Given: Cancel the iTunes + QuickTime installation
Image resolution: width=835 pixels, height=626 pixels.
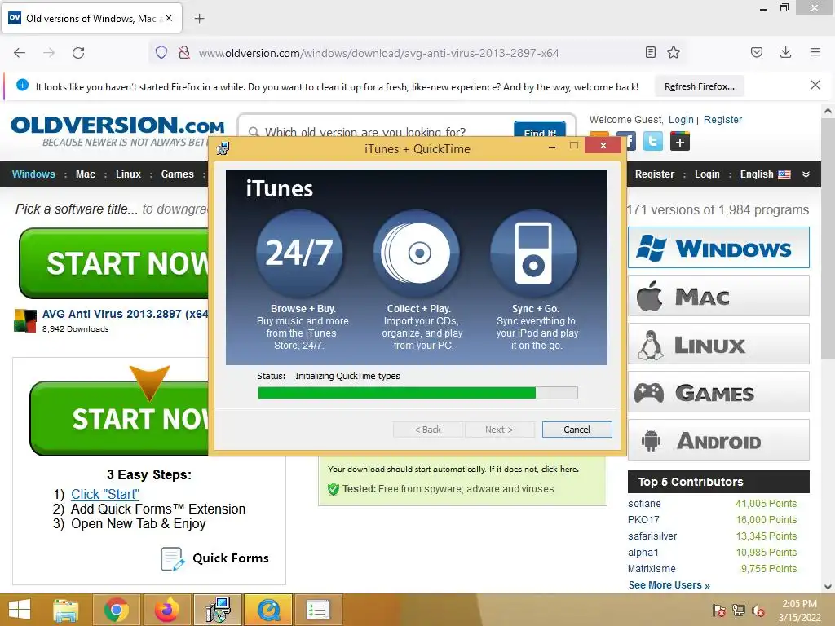Looking at the screenshot, I should [577, 430].
